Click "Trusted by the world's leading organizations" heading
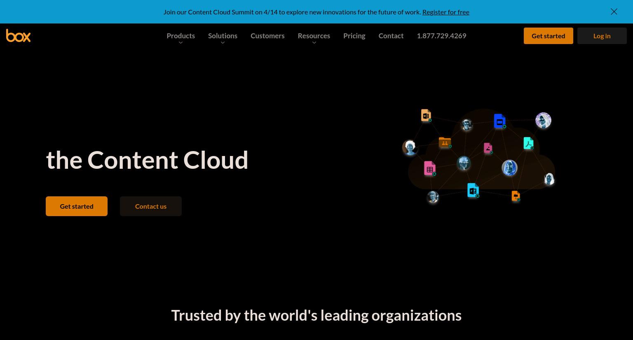This screenshot has height=340, width=633. [x=316, y=315]
